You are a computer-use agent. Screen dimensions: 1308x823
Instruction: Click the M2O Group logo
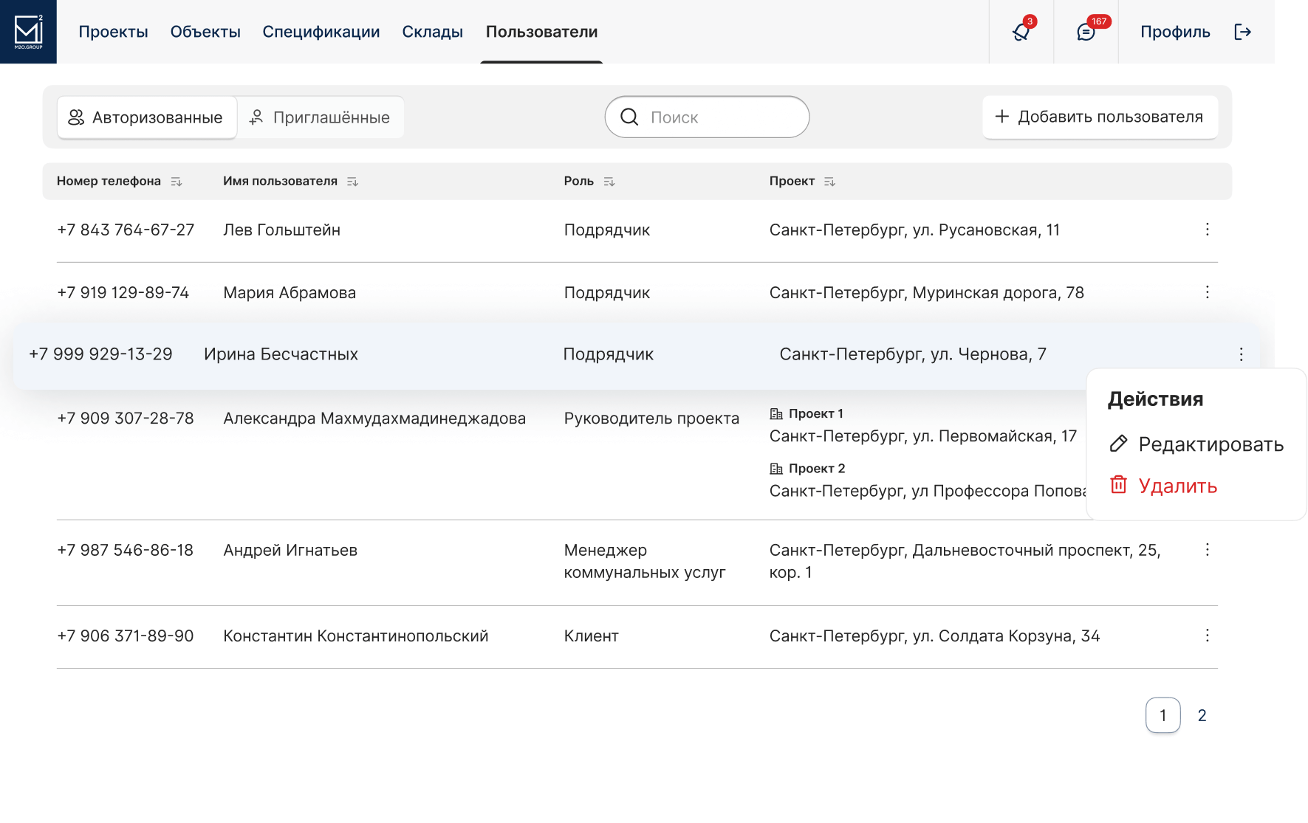click(x=28, y=32)
